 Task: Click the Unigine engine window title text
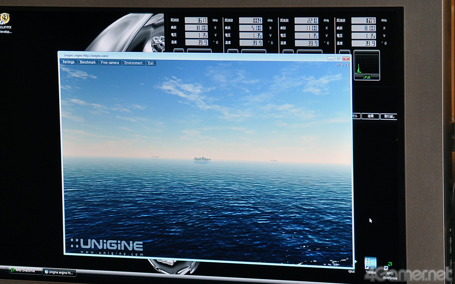[x=86, y=55]
